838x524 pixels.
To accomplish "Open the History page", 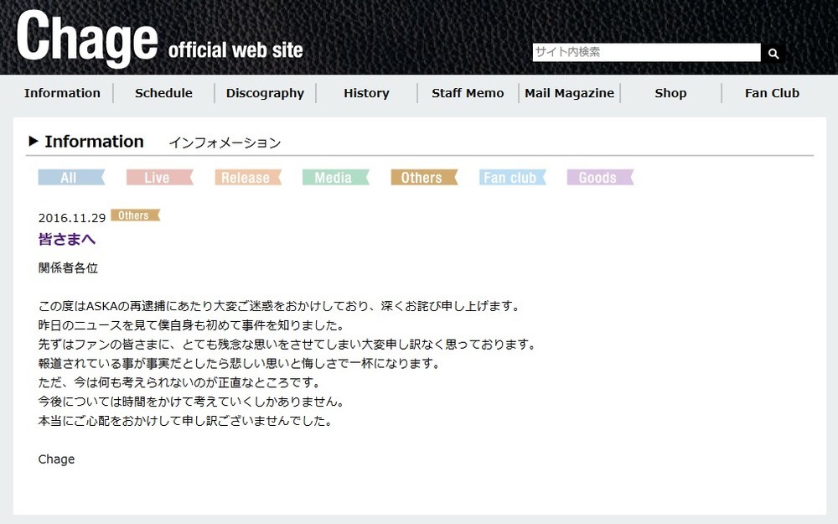I will pos(366,93).
